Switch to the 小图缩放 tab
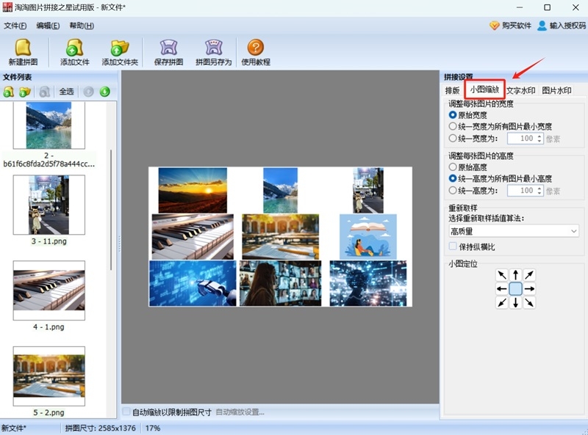Screen dimensions: 588x435 point(484,89)
